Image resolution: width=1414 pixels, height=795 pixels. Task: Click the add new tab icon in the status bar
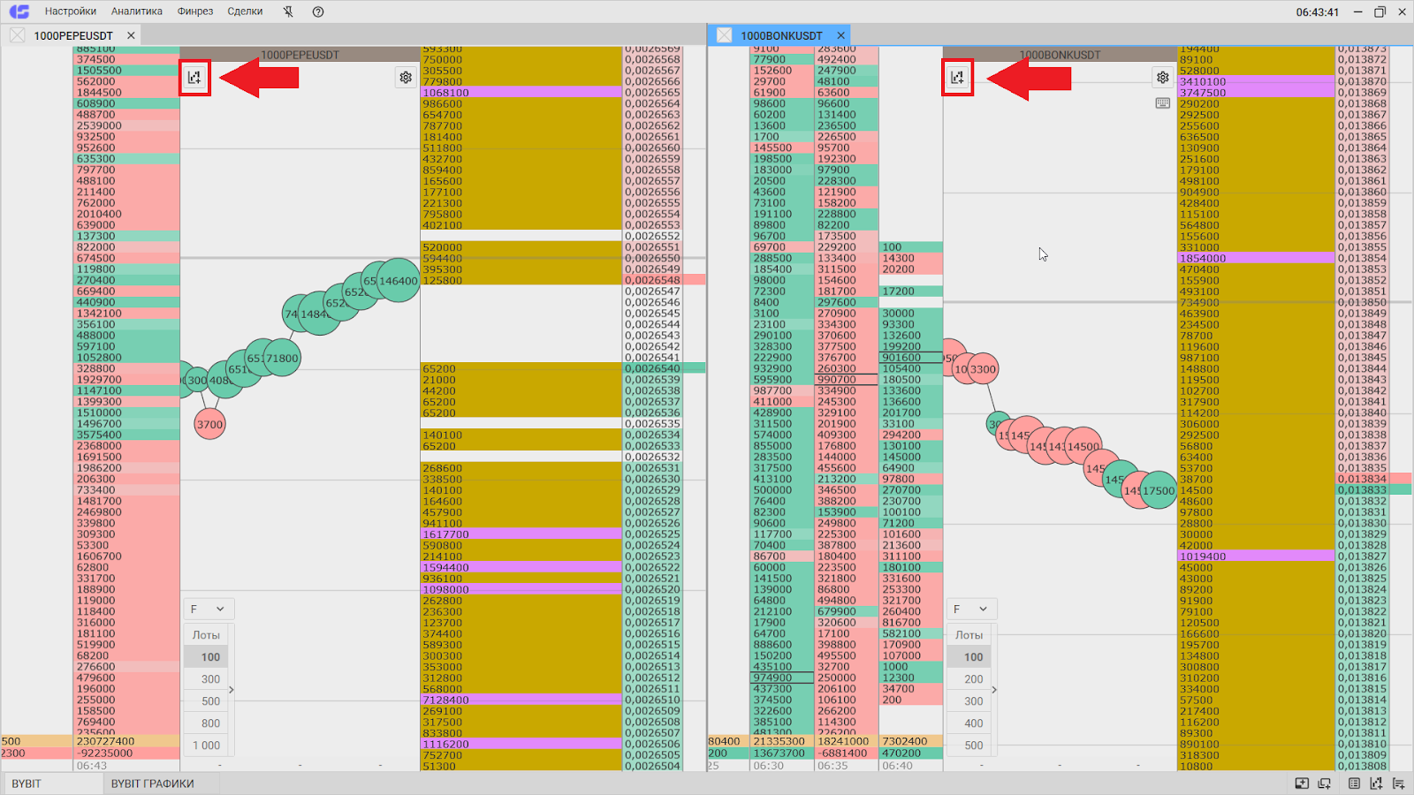1302,784
